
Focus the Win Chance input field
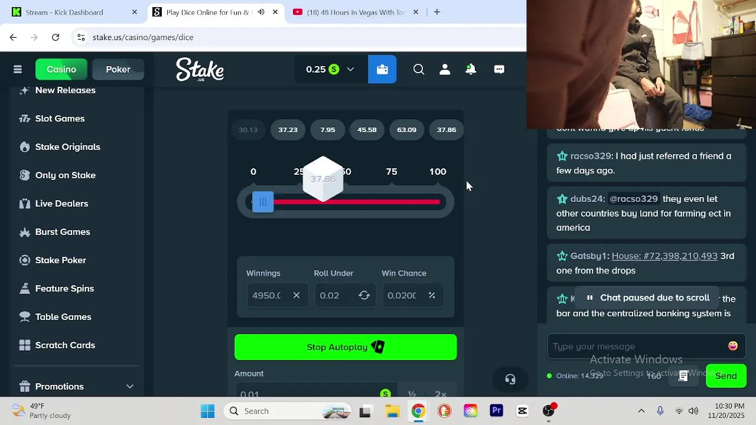coord(402,295)
